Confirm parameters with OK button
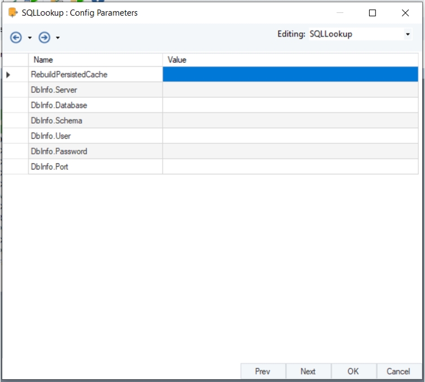The width and height of the screenshot is (425, 382). tap(353, 371)
